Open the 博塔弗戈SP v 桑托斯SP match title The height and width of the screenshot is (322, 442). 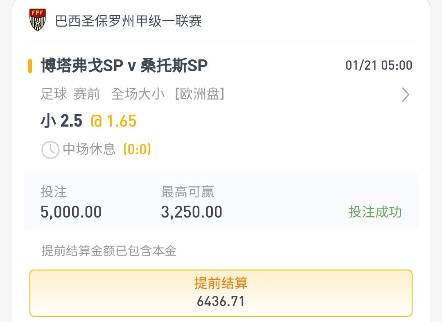[x=124, y=66]
